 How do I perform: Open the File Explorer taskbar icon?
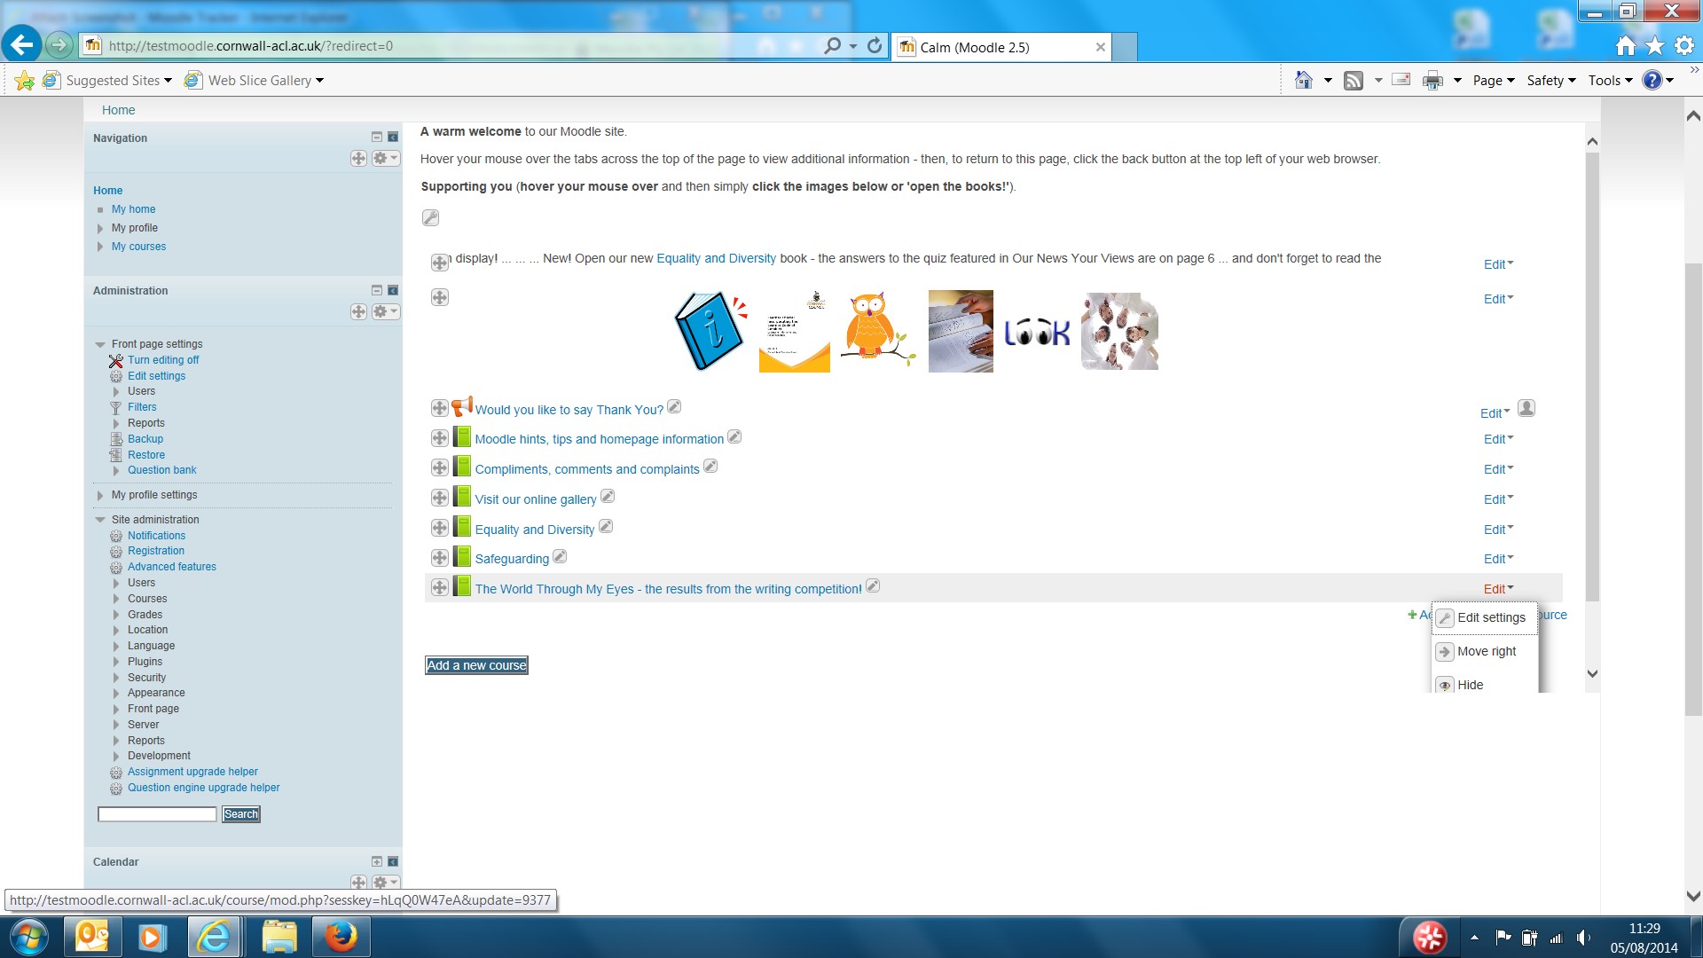[x=279, y=937]
